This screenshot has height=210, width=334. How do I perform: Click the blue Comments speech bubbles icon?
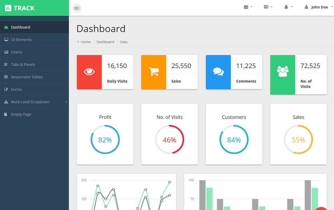[218, 72]
